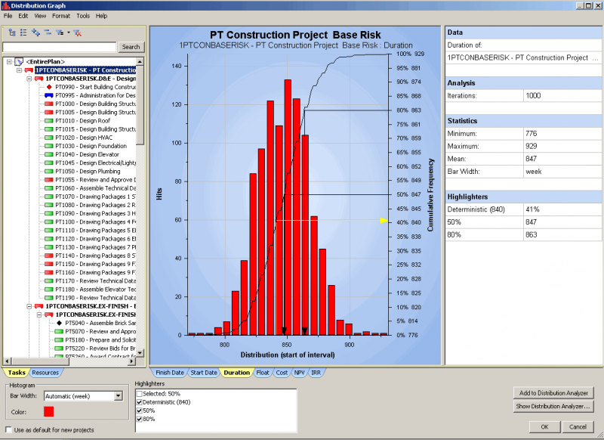Click the red summary icon of 1PTCONBASERISK - PT Construction
The height and width of the screenshot is (440, 604).
click(29, 70)
